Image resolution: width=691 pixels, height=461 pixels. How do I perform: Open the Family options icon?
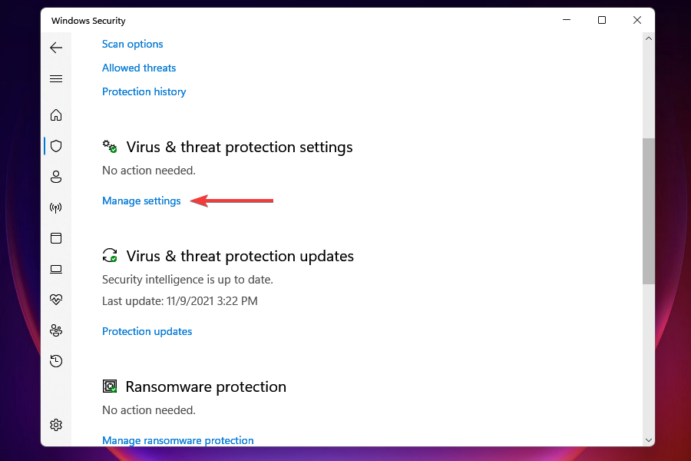point(56,330)
